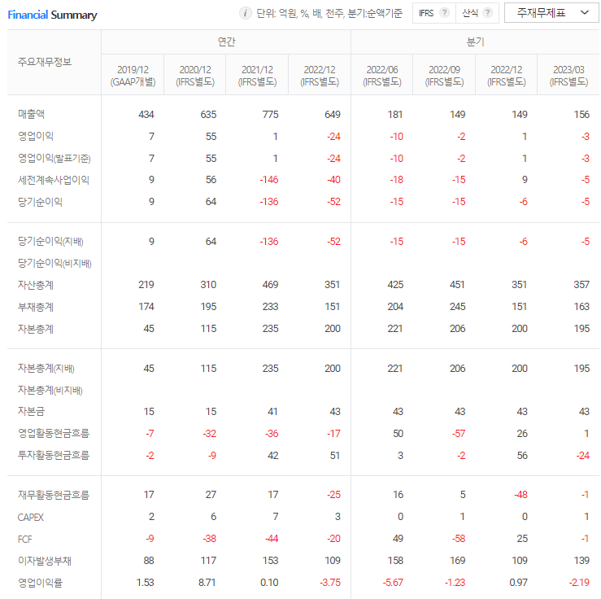Click the question mark icon next to IFRS

pos(444,13)
